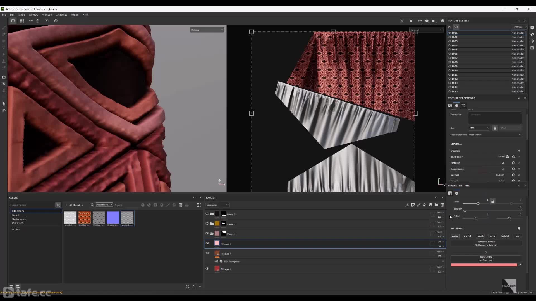Click the UV tiles settings icon in Texture Set Settings

pos(463,106)
